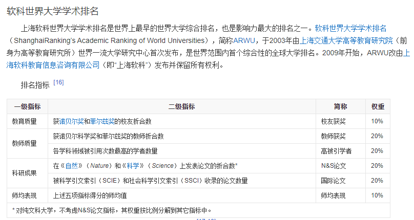Select the 师均表现 first-column cell

28,195
